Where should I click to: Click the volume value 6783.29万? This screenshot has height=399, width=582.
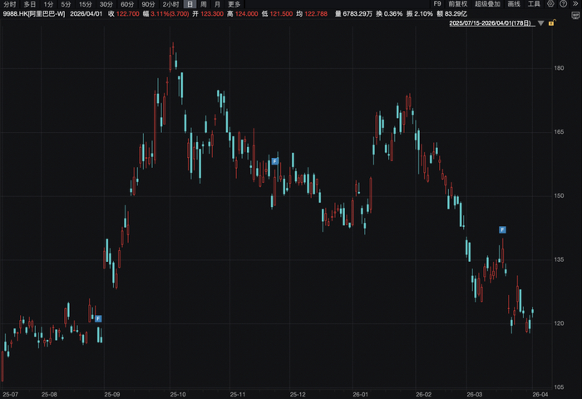pyautogui.click(x=358, y=14)
